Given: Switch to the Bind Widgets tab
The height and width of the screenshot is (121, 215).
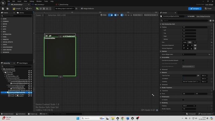Looking at the screenshot, I should pos(23,63).
